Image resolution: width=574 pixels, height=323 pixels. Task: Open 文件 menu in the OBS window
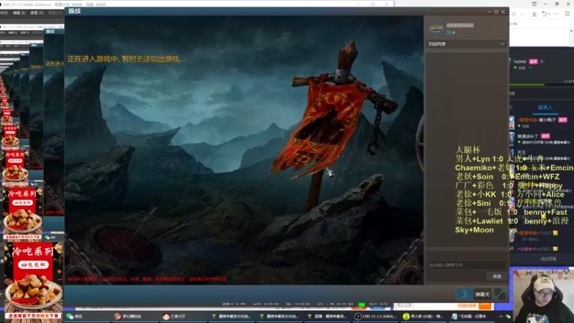click(x=4, y=13)
